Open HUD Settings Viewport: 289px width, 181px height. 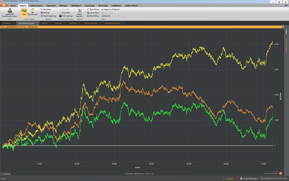[x=66, y=16]
